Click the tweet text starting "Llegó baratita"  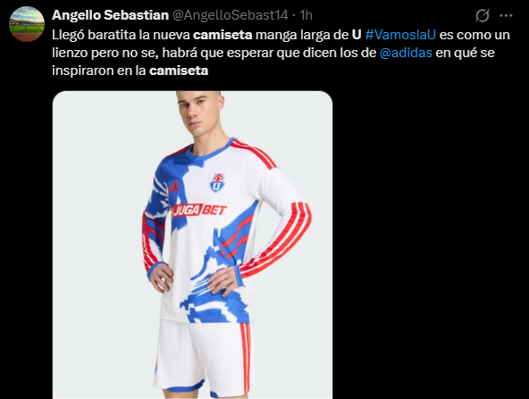point(281,53)
